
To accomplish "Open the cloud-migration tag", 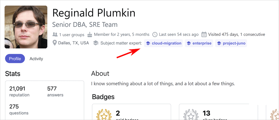I will pyautogui.click(x=163, y=43).
